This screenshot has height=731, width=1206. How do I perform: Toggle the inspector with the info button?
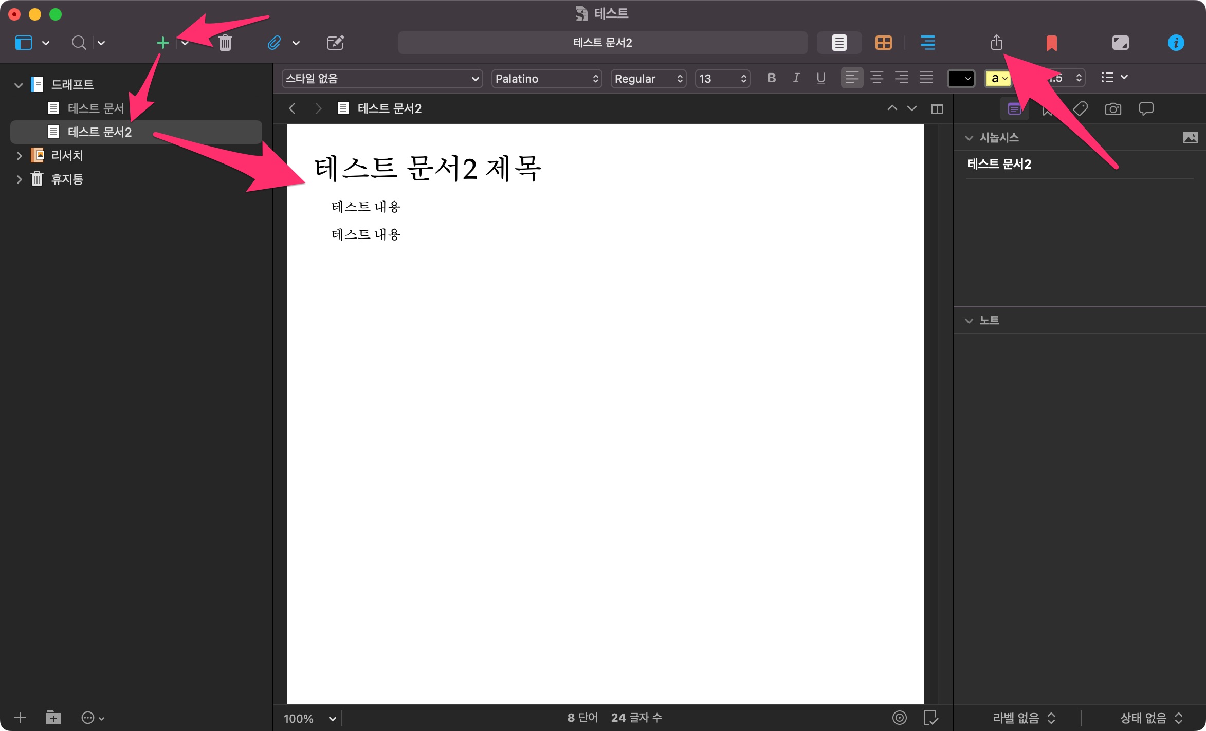[x=1176, y=43]
